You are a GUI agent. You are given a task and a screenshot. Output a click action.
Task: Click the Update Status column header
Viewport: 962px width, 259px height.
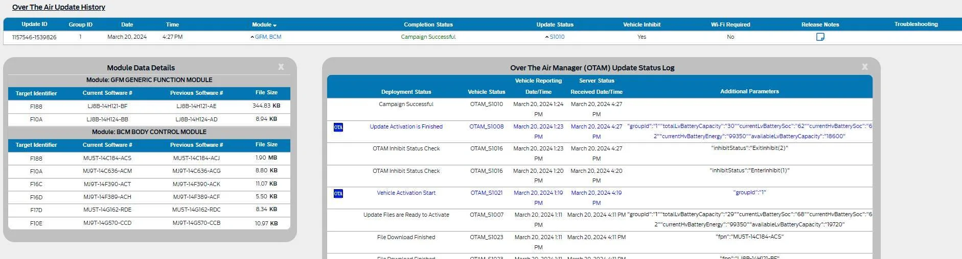coord(555,24)
